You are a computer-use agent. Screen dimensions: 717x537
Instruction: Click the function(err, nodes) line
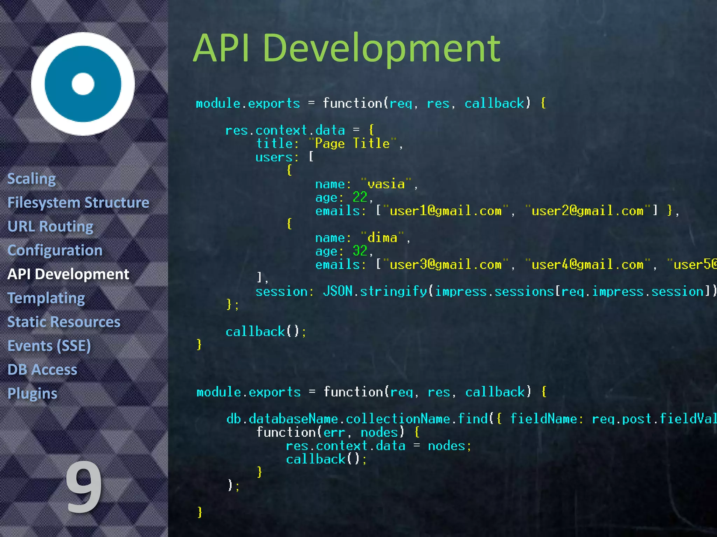point(338,432)
